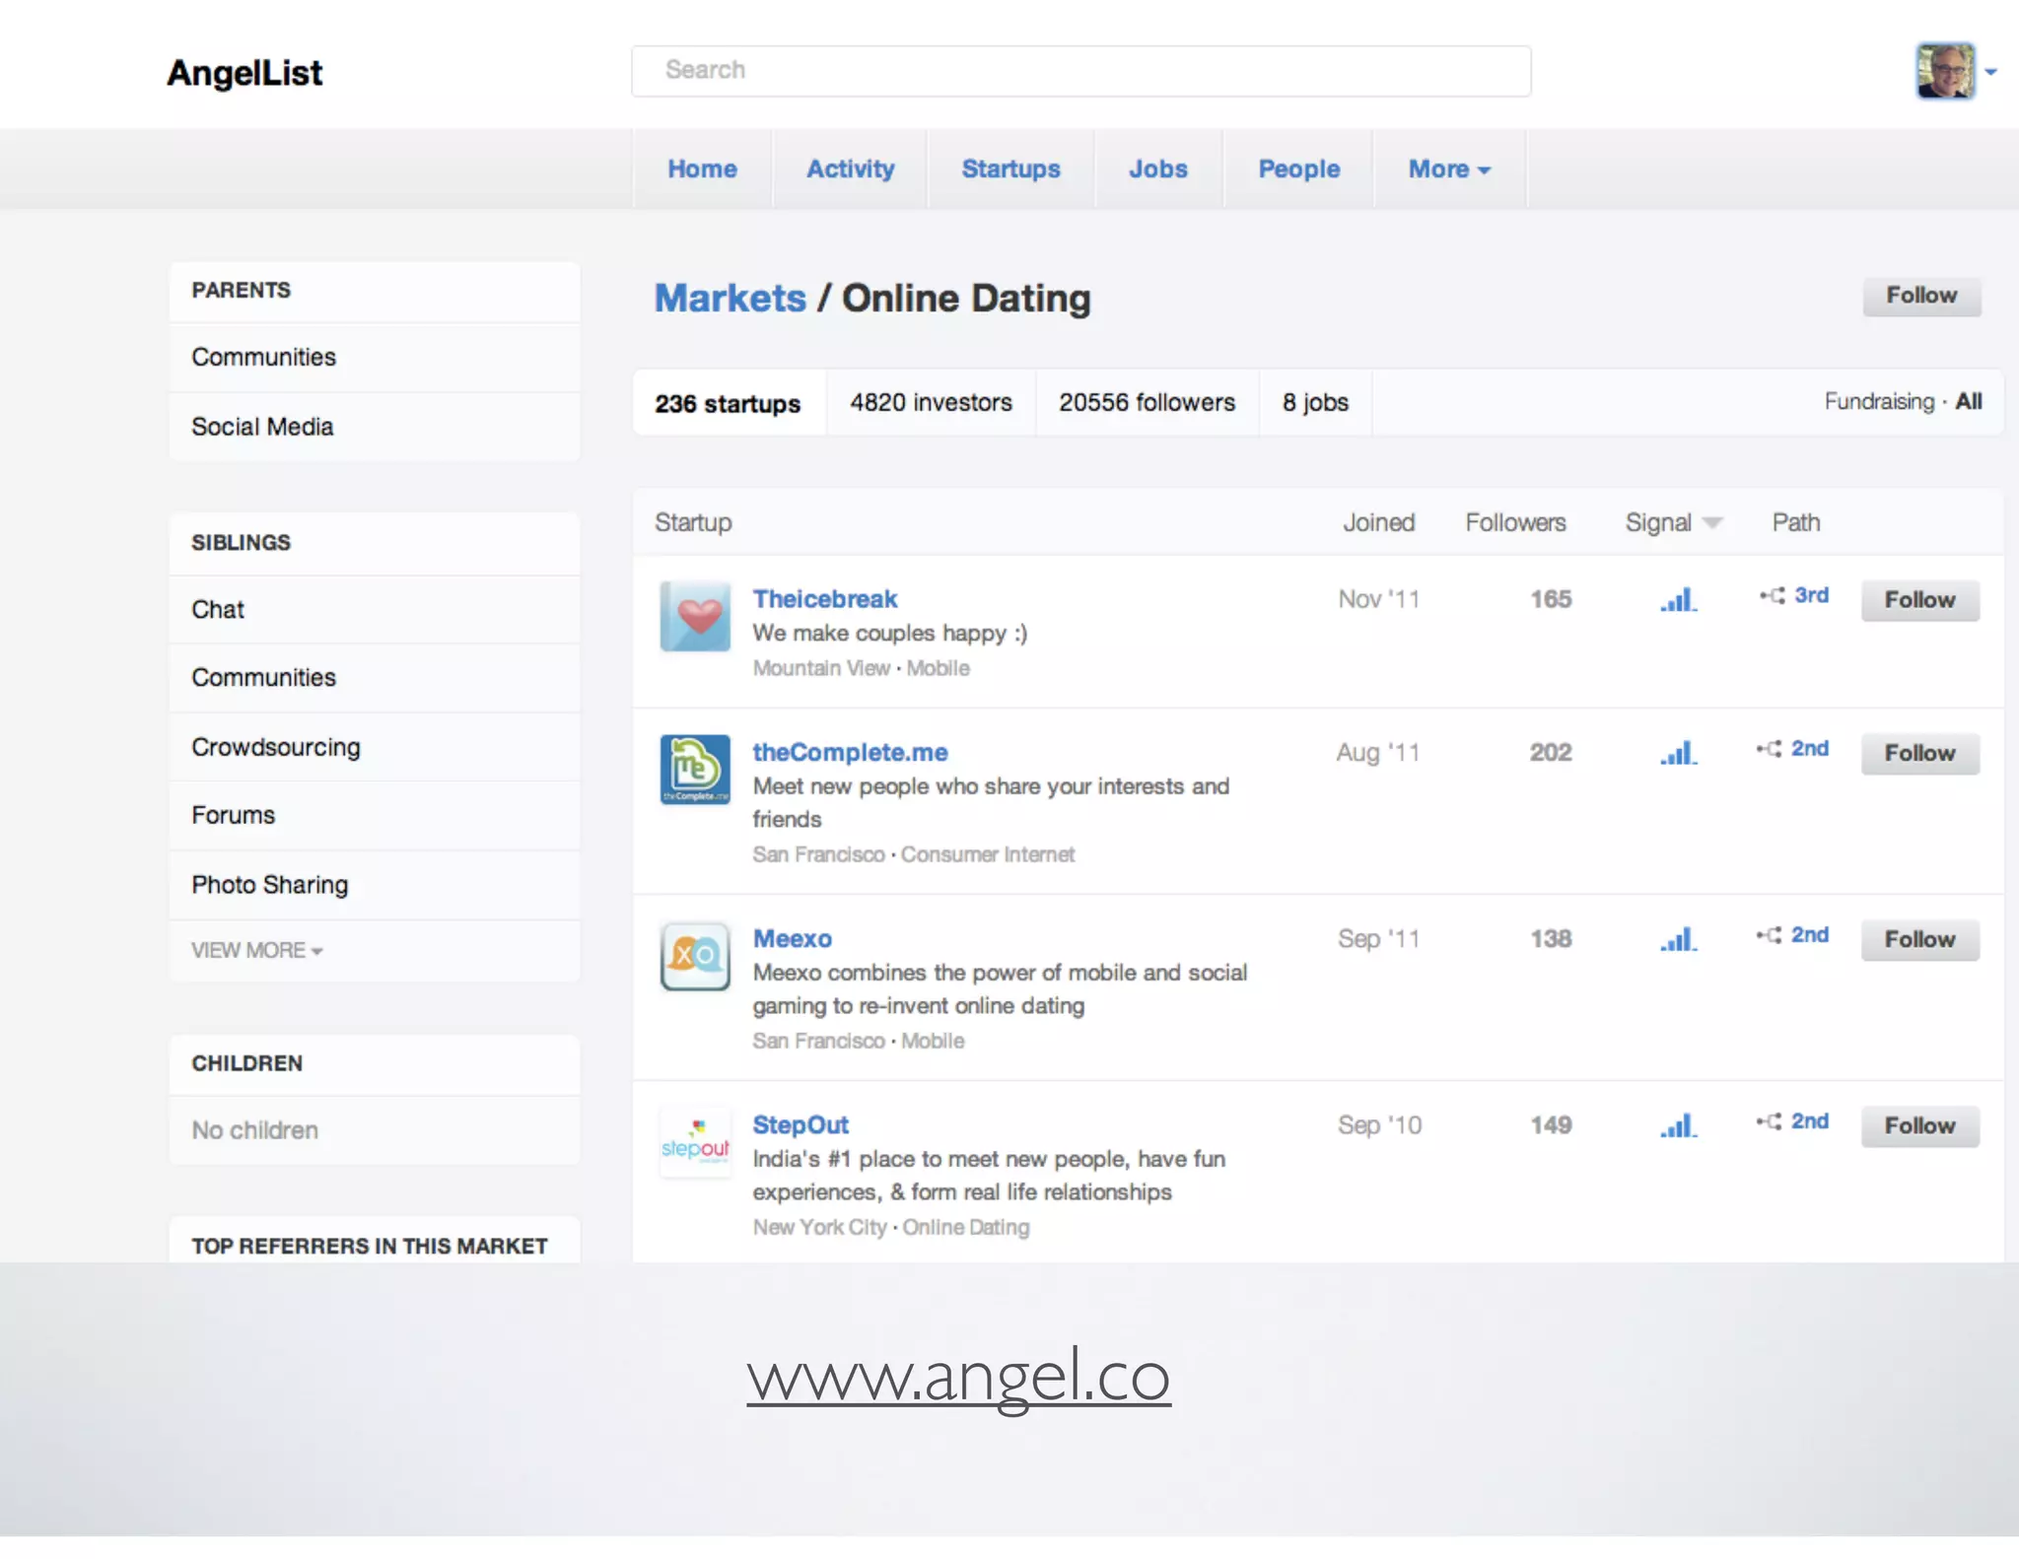The height and width of the screenshot is (1559, 2019).
Task: Select the 4820 investors tab
Action: (x=932, y=403)
